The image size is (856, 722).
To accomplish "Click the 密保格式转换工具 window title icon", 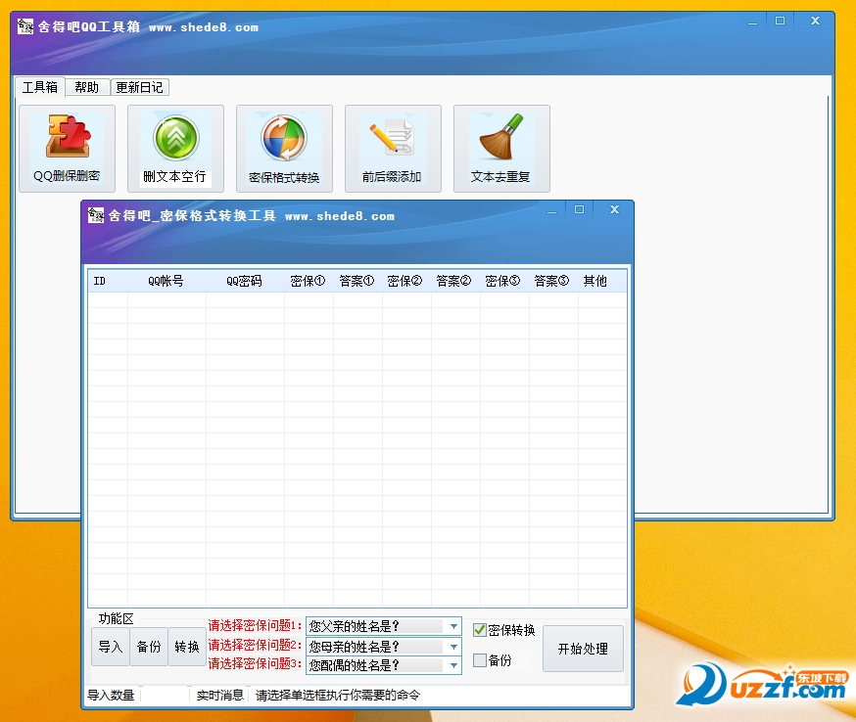I will click(x=96, y=215).
